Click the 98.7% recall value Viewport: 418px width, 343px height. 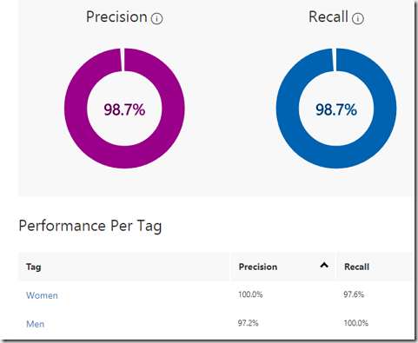point(336,109)
